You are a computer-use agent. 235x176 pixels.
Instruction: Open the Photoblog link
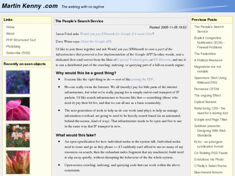13,47
